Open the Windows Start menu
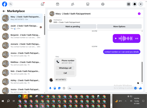 coord(3,101)
